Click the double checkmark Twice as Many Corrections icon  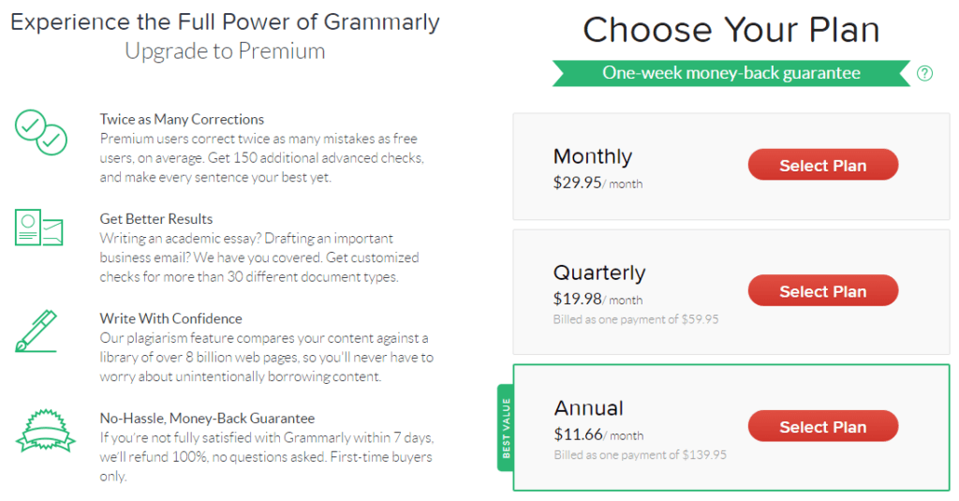(x=41, y=132)
